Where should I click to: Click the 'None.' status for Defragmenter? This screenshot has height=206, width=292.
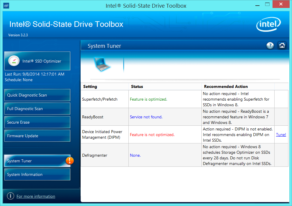tap(135, 155)
